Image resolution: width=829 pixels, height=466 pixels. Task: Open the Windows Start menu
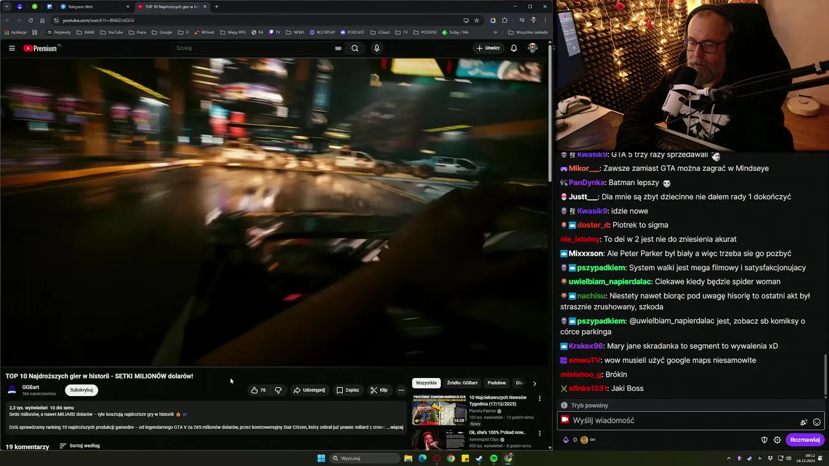tap(321, 458)
